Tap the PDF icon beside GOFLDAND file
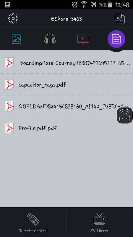The height and width of the screenshot is (237, 133). (x=9, y=106)
